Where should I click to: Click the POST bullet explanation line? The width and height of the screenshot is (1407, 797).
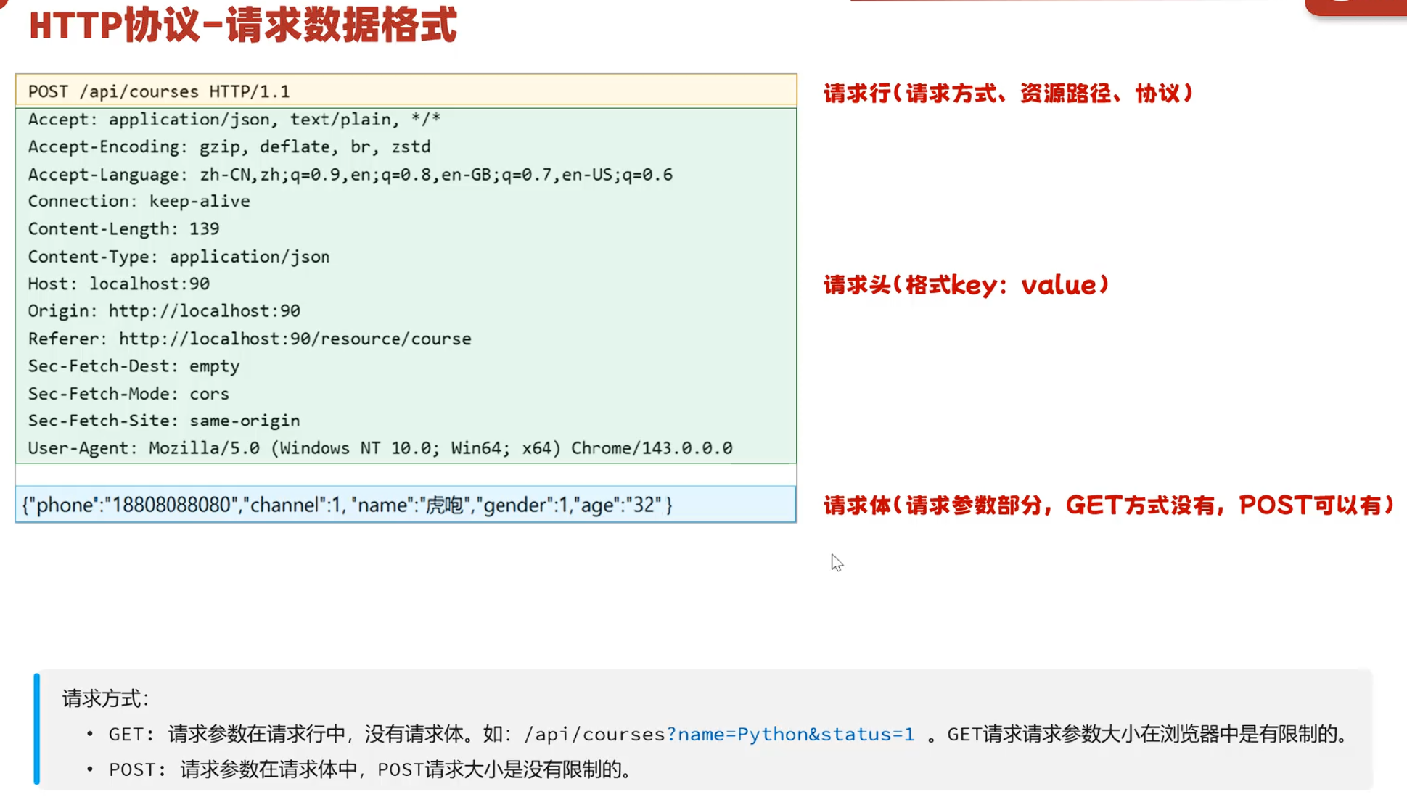371,769
